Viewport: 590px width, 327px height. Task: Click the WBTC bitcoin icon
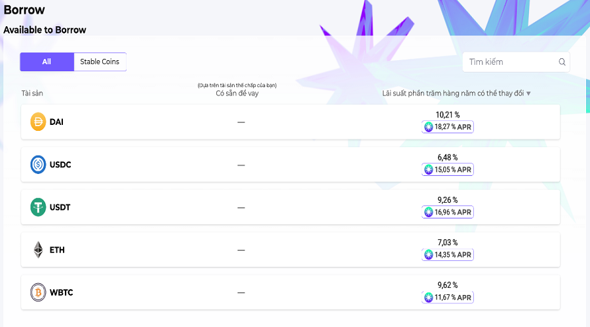point(38,292)
